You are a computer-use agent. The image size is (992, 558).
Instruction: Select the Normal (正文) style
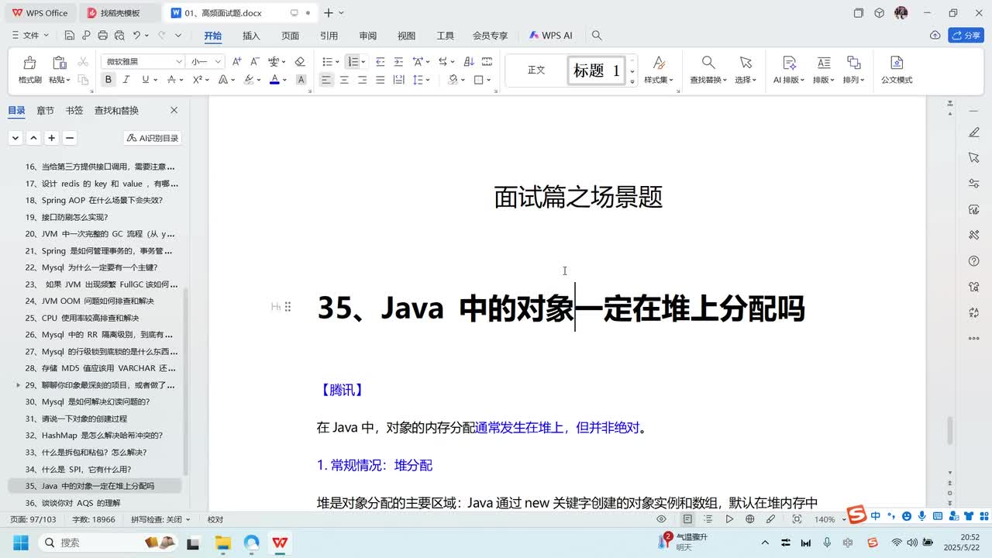tap(536, 71)
